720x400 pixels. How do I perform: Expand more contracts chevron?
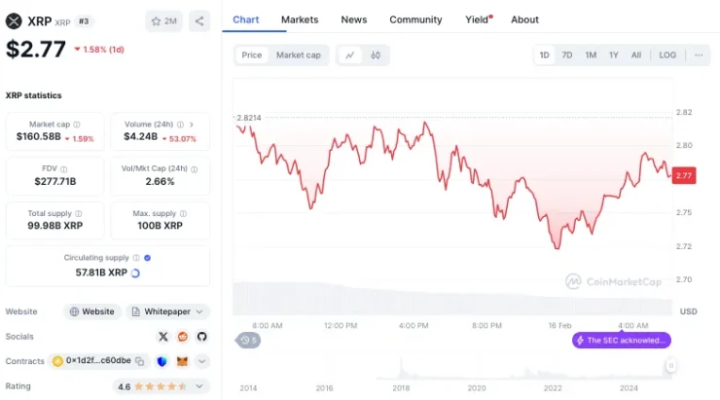pyautogui.click(x=201, y=361)
